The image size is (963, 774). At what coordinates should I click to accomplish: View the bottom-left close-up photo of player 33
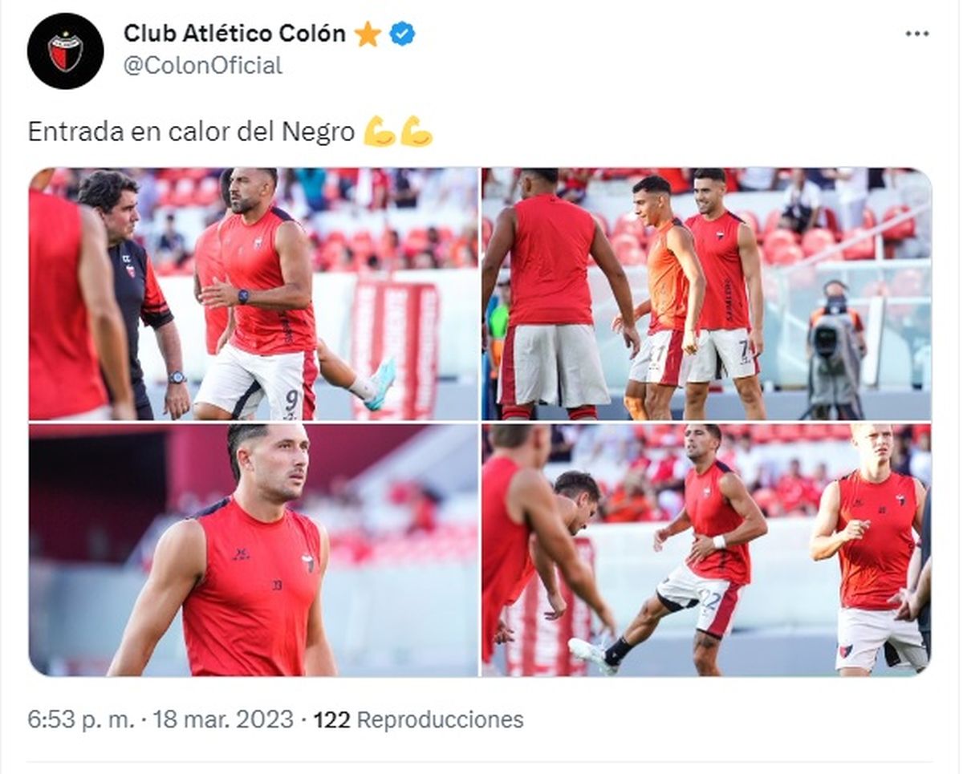254,550
